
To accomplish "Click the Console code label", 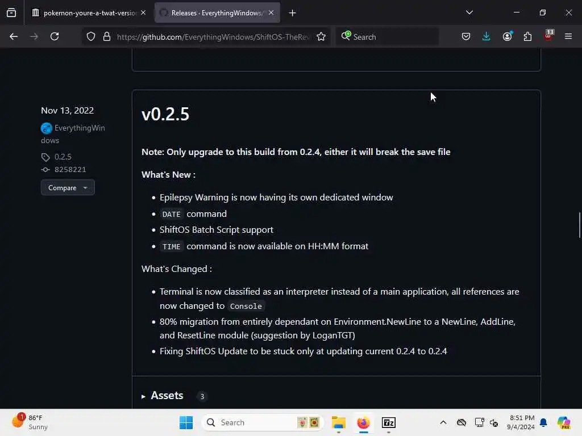I will click(246, 306).
